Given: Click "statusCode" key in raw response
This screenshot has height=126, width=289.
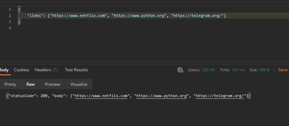Looking at the screenshot, I should click(22, 96).
